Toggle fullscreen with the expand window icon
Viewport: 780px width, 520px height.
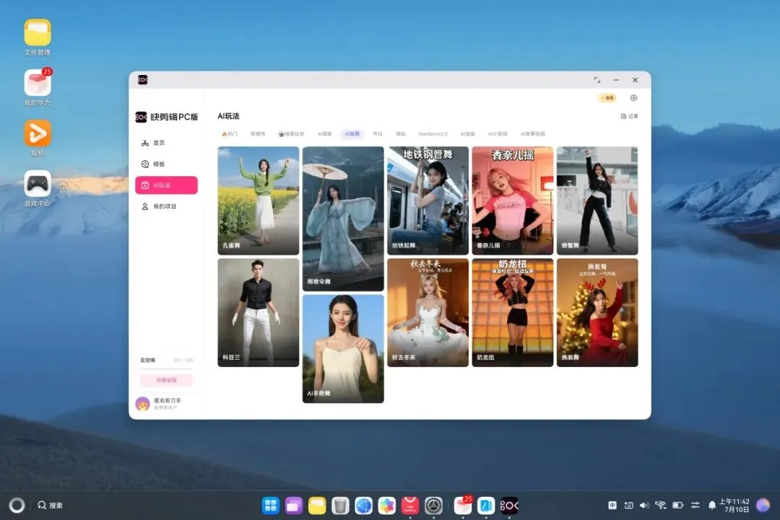(x=597, y=79)
